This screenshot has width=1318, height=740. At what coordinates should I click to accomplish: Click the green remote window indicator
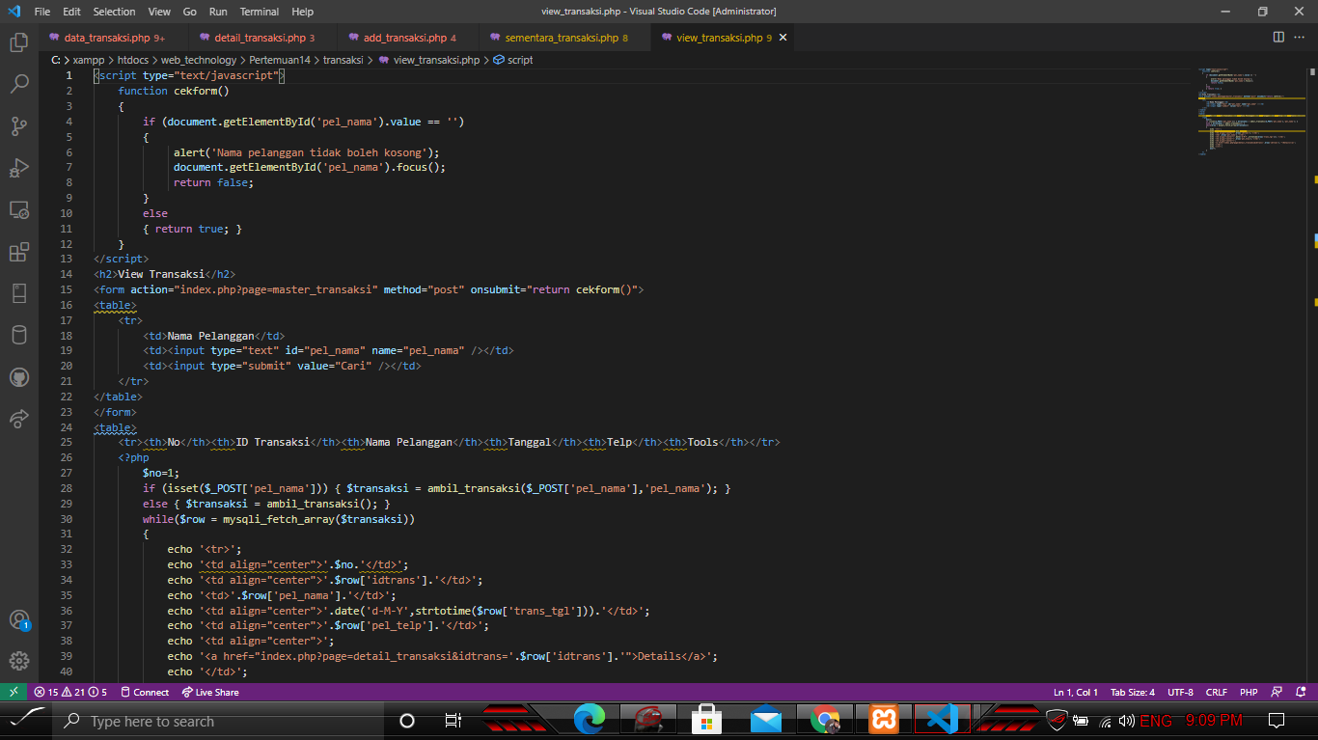pos(13,692)
